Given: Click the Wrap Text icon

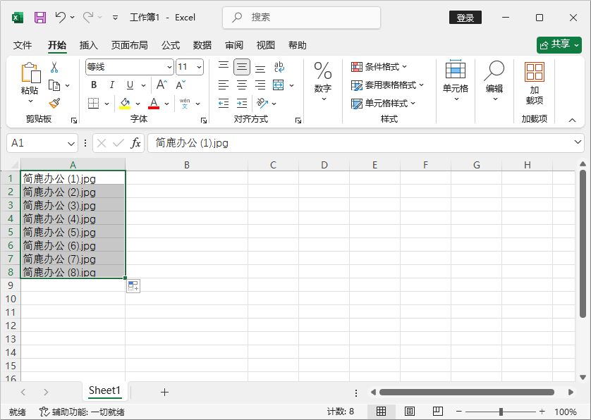Looking at the screenshot, I should coord(279,67).
